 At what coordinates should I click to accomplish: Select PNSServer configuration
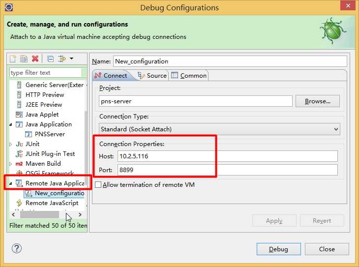[50, 134]
